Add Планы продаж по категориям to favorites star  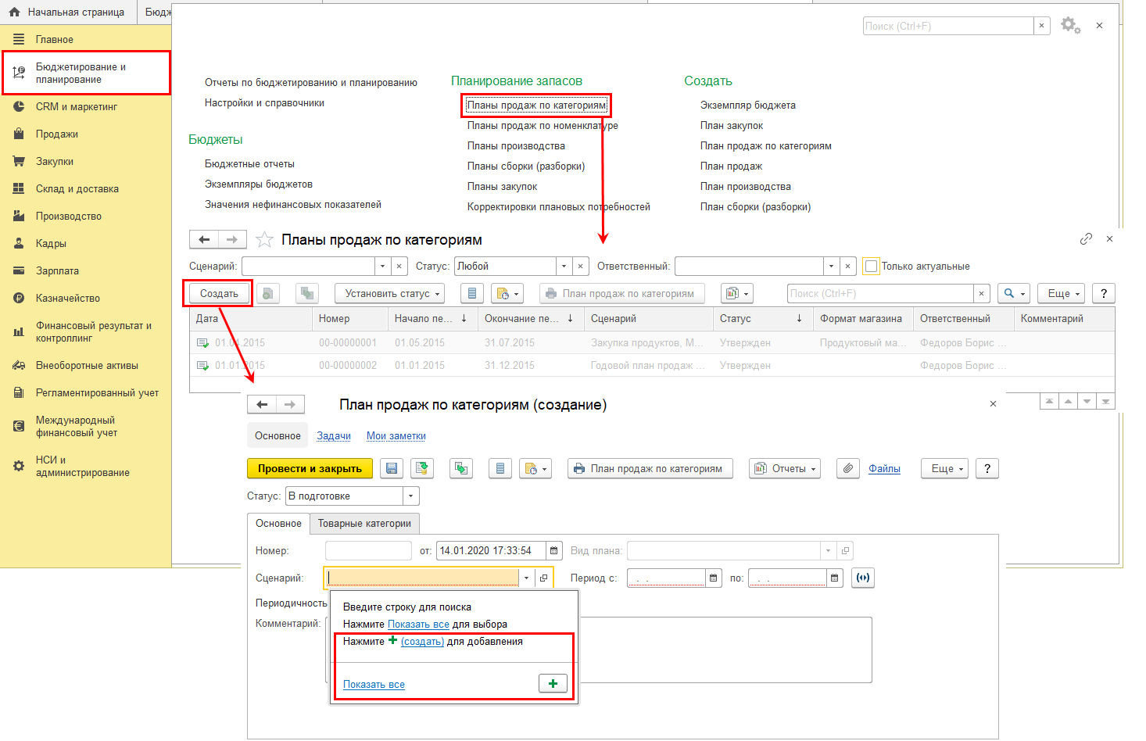265,240
